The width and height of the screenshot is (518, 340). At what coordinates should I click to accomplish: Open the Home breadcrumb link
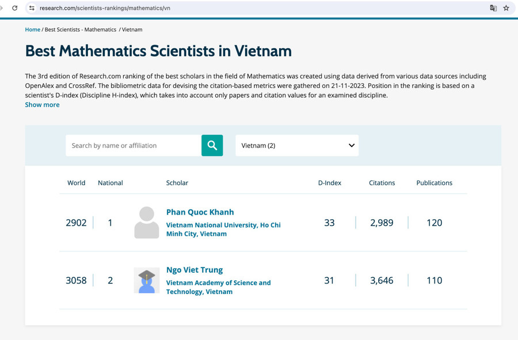pos(32,29)
